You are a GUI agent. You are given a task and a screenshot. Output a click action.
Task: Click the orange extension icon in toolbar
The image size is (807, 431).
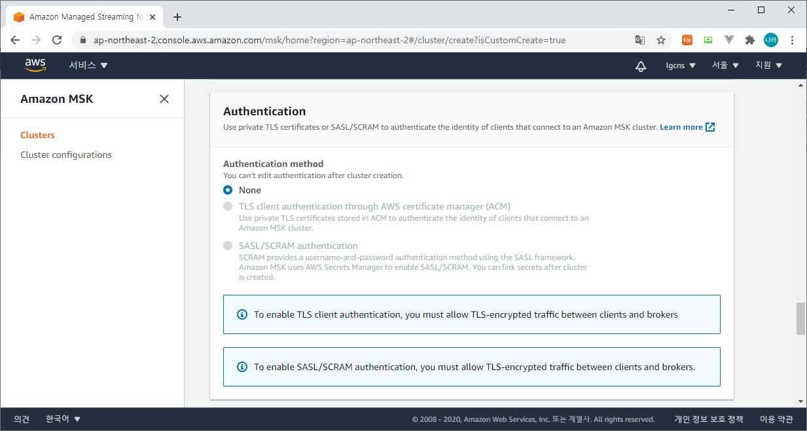pyautogui.click(x=687, y=40)
